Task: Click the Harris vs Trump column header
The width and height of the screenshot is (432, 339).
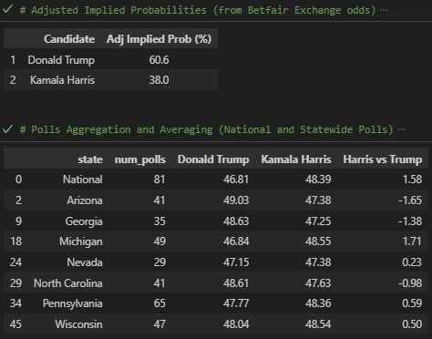Action: click(x=383, y=159)
